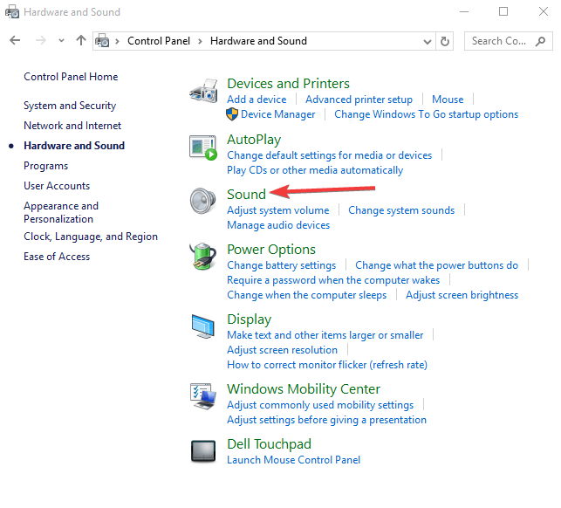The width and height of the screenshot is (561, 508).
Task: Click Adjust screen brightness
Action: tap(462, 295)
